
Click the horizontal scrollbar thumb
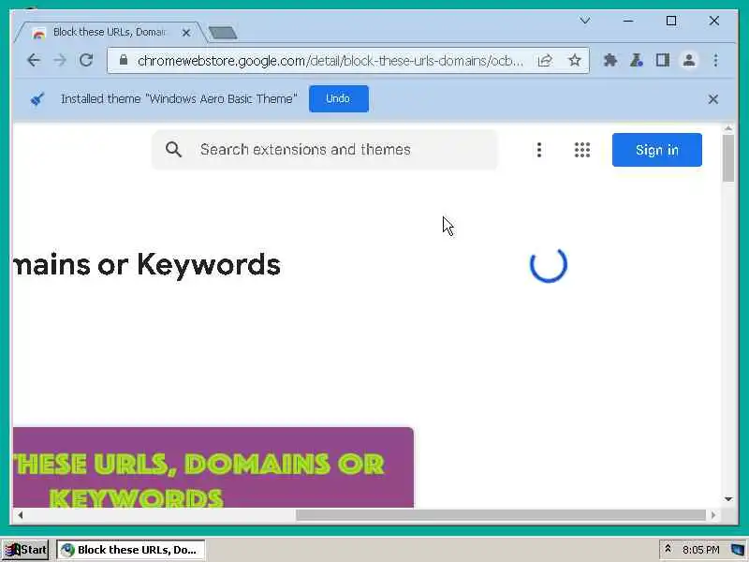point(501,514)
